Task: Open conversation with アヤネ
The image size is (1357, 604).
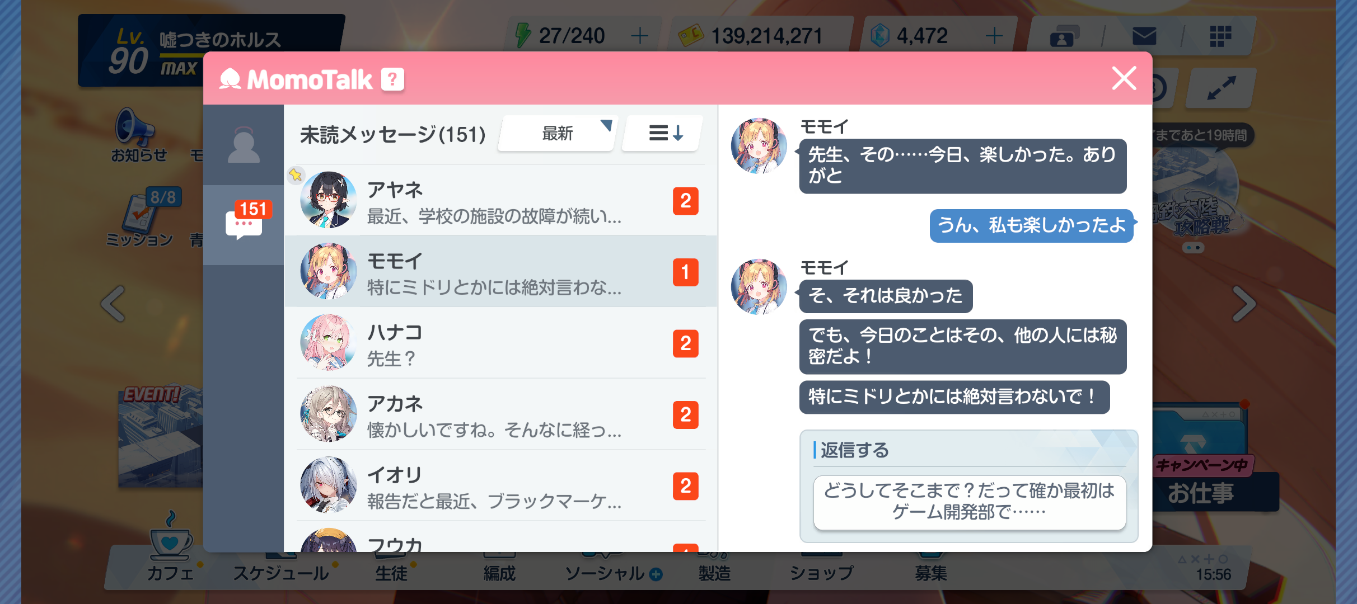Action: 500,200
